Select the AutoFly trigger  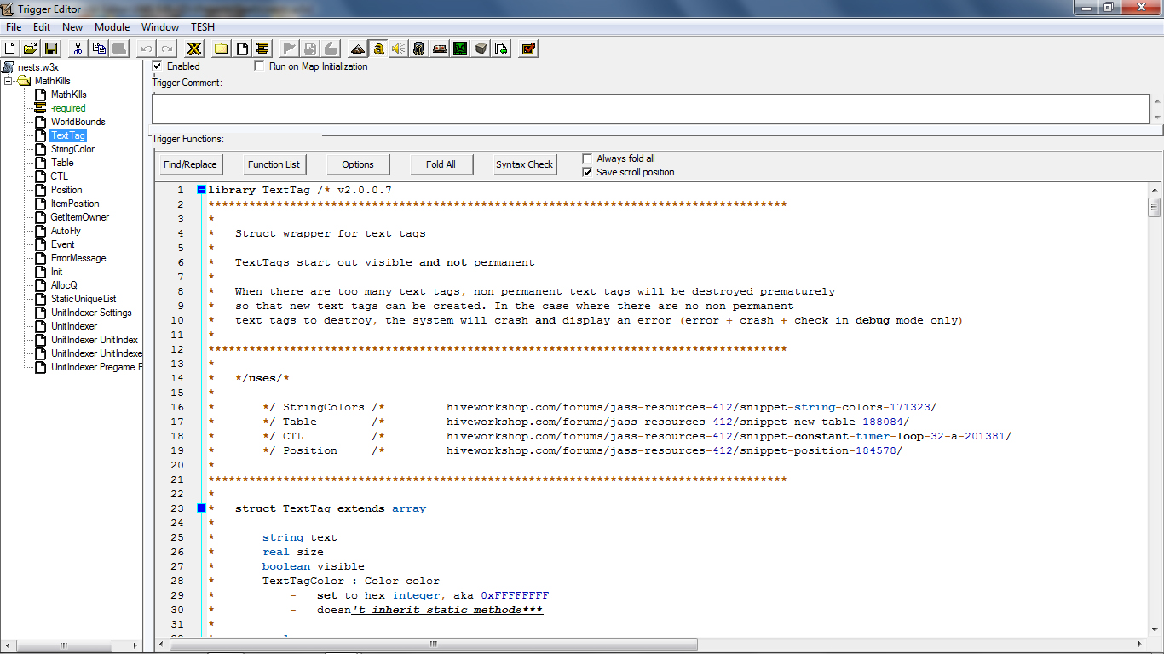66,231
